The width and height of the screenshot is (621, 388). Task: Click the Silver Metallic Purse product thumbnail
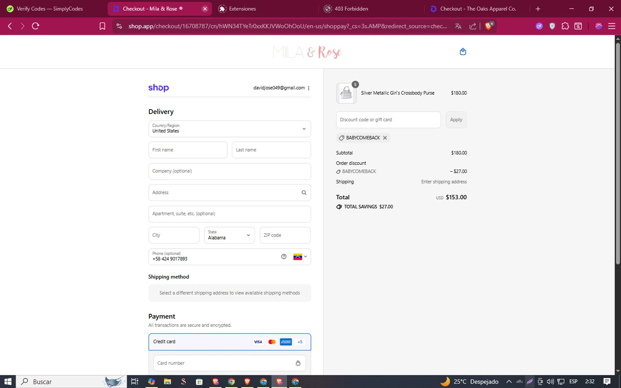[x=346, y=93]
